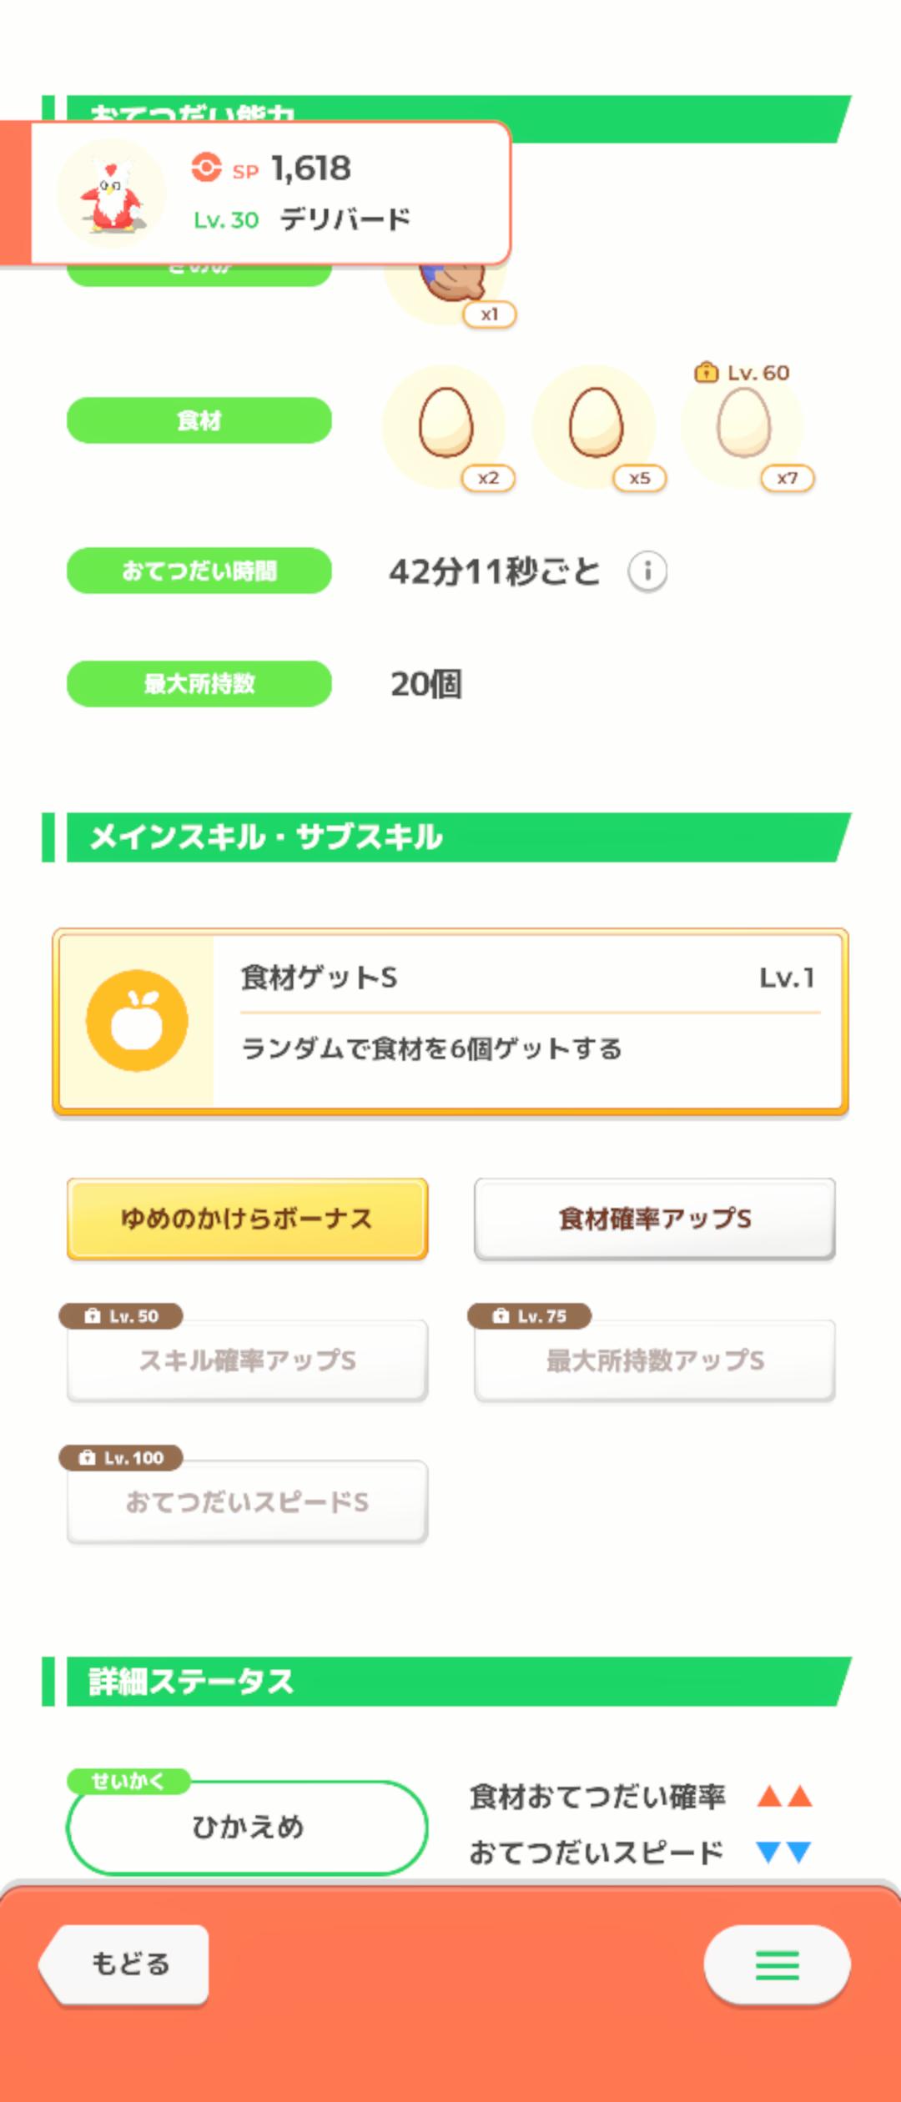Screen dimensions: 901x2102
Task: Tap the locked おてつだいスピードS skill
Action: click(x=247, y=1502)
